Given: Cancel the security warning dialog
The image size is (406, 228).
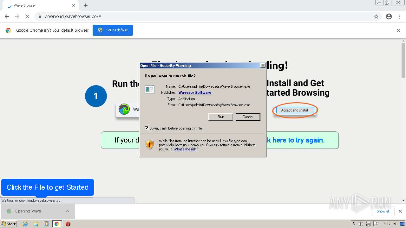Looking at the screenshot, I should point(248,117).
